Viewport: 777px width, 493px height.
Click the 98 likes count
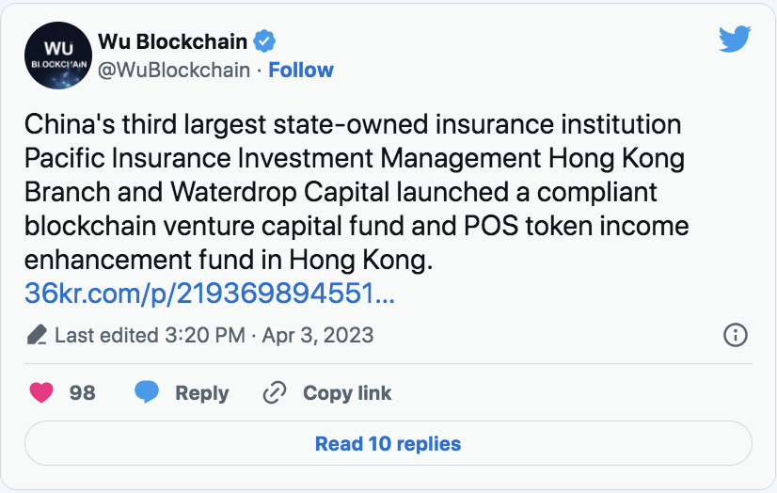pos(83,392)
